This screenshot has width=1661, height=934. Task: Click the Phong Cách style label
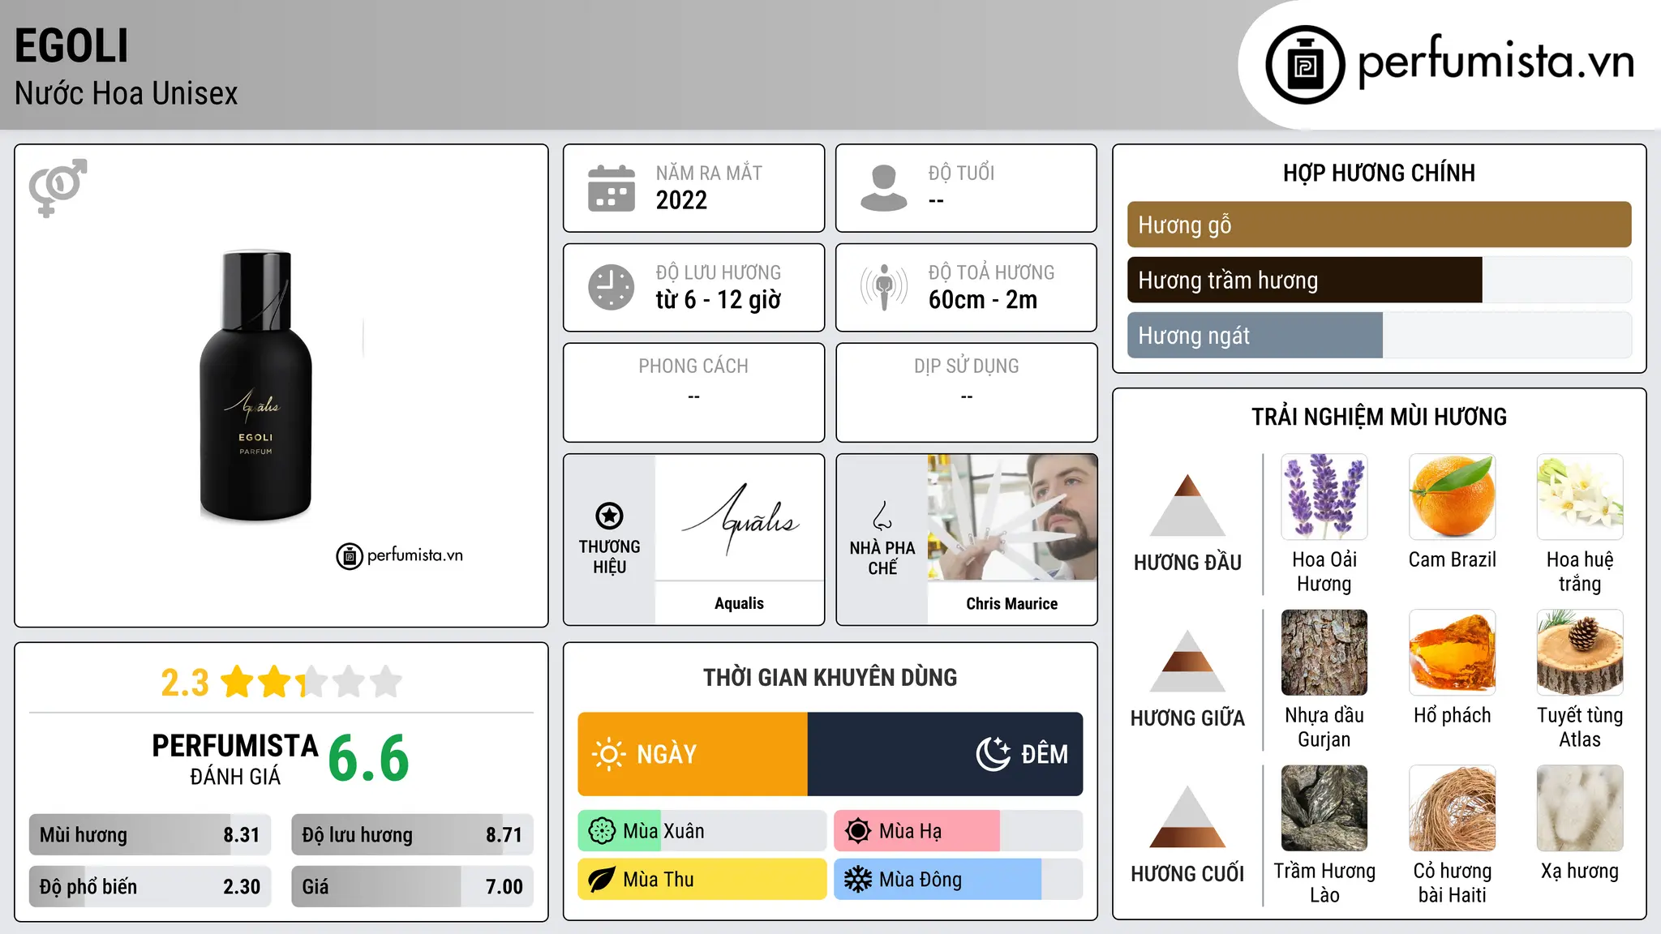click(693, 366)
